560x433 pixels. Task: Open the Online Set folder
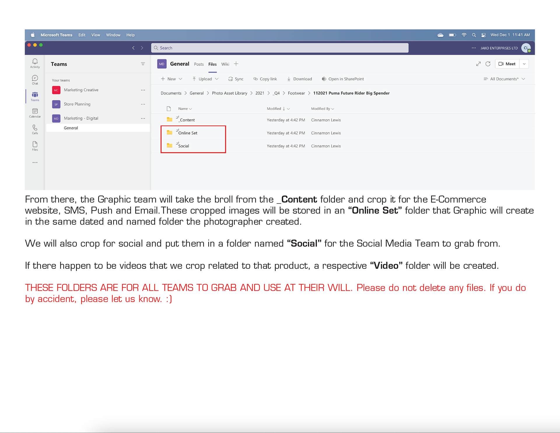tap(188, 133)
